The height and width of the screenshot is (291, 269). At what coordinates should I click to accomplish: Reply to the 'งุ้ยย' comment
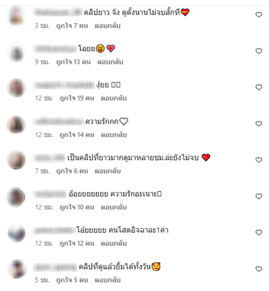click(114, 98)
